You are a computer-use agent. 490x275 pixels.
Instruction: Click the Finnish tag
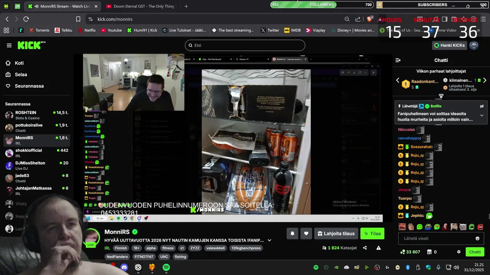121,248
